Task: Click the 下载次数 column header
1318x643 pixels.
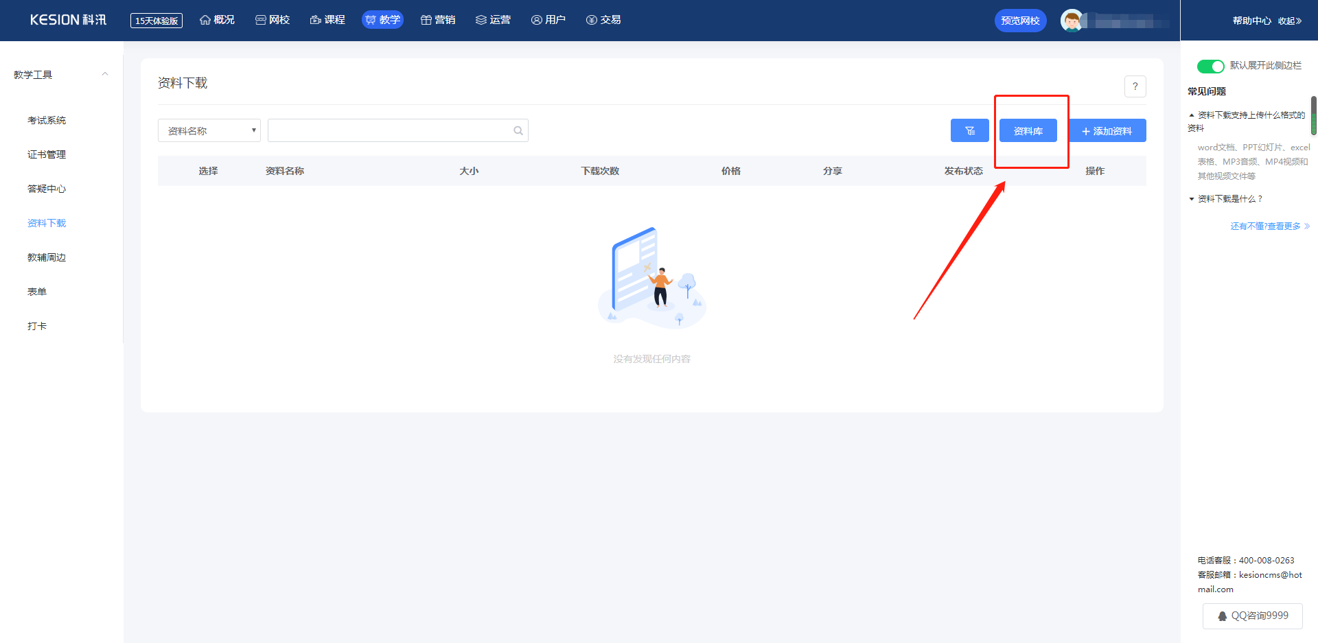Action: coord(600,171)
